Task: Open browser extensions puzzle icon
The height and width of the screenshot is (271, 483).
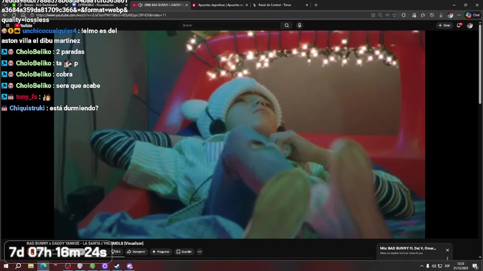Action: [x=403, y=15]
